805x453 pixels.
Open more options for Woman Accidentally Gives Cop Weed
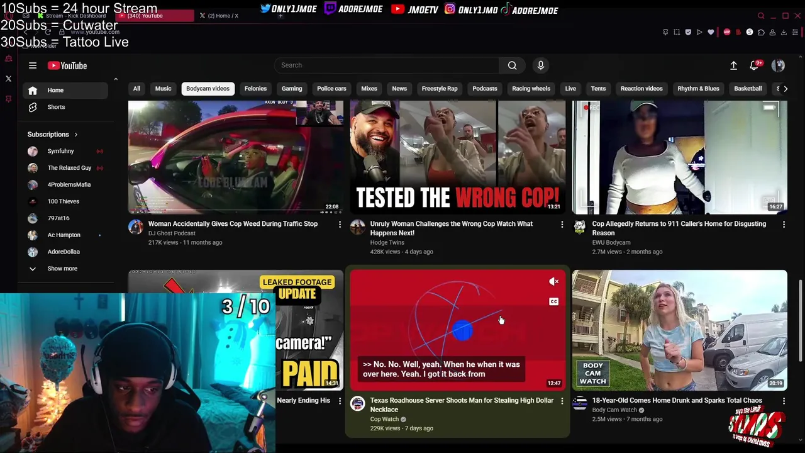click(340, 225)
